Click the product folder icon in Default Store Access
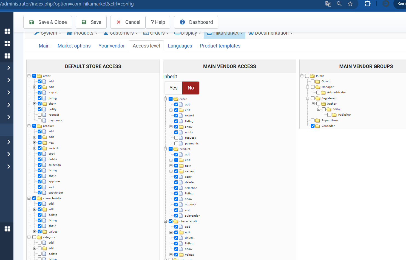Image resolution: width=406 pixels, height=260 pixels. pos(39,126)
